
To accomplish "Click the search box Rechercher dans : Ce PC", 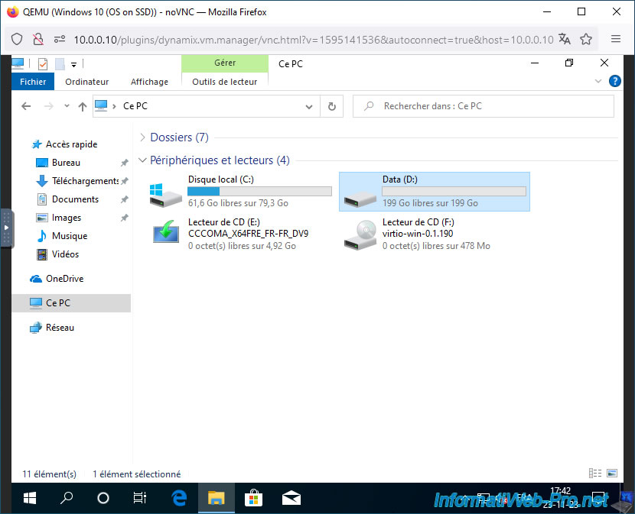I will 484,106.
